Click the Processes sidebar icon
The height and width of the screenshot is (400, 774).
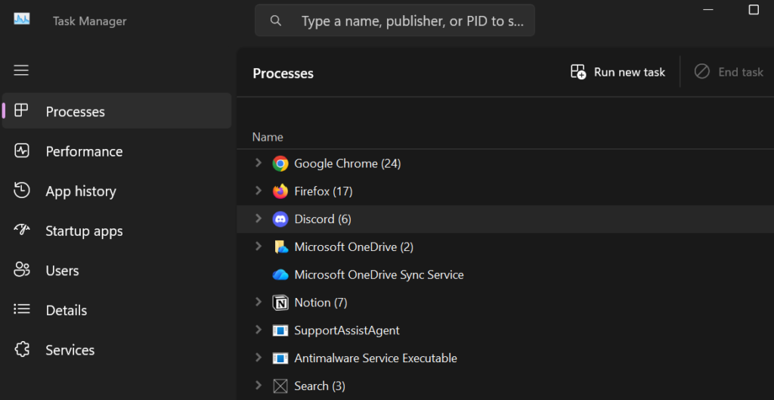[21, 110]
